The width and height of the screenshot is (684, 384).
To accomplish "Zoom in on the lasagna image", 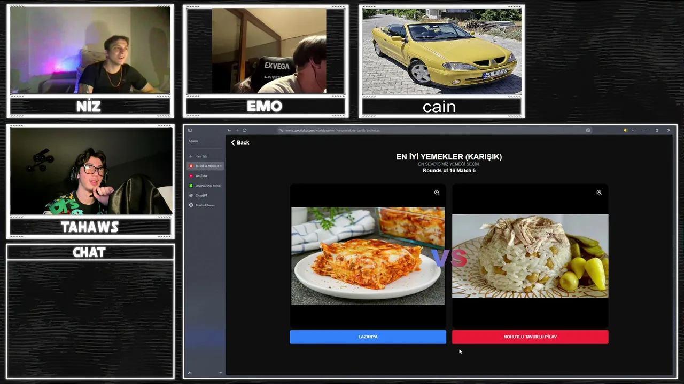I will (437, 193).
